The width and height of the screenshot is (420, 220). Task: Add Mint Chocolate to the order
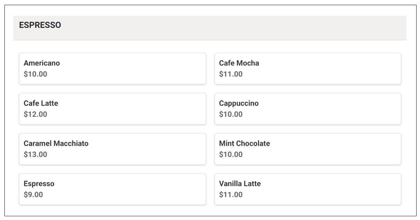point(308,149)
